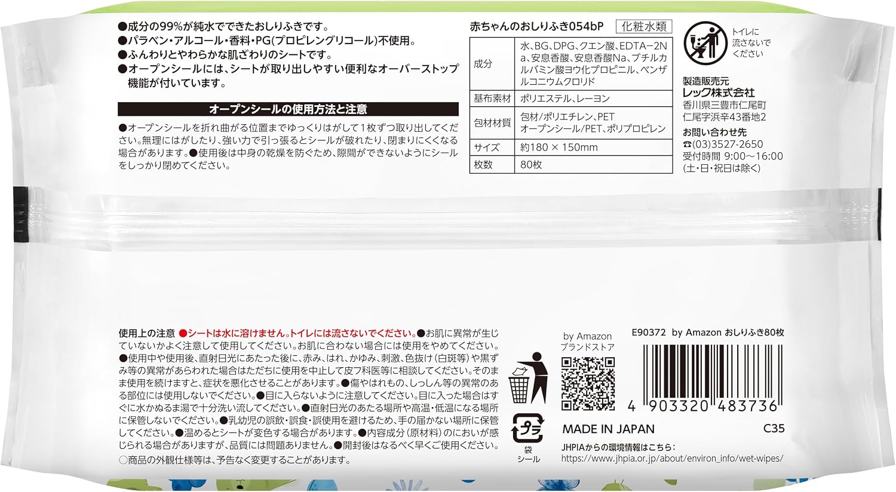Image resolution: width=896 pixels, height=492 pixels.
Task: Click the 基布素材 table row label
Action: [492, 99]
